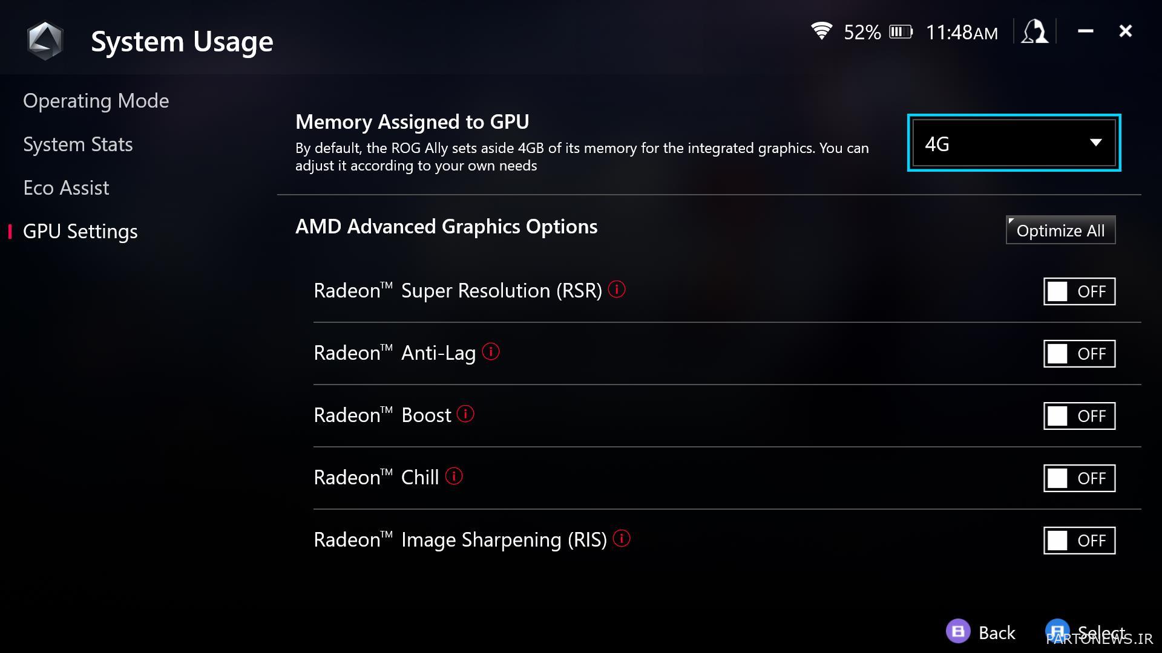View info about Radeon Anti-Lag
Viewport: 1162px width, 653px height.
[491, 351]
